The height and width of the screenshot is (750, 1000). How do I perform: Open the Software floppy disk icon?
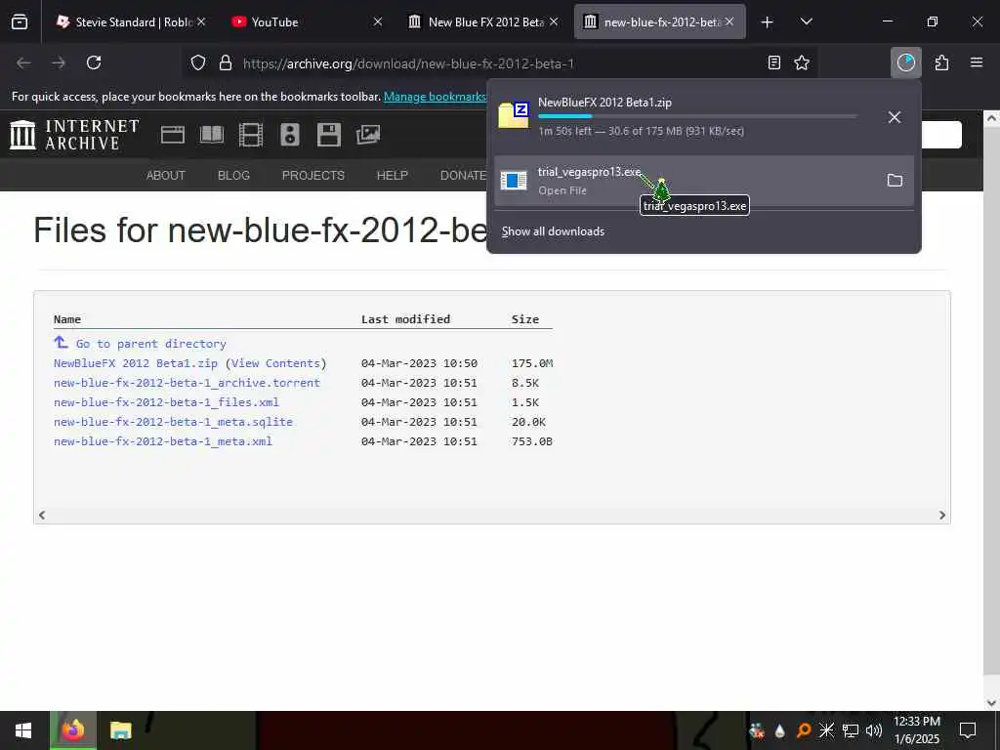pyautogui.click(x=329, y=135)
